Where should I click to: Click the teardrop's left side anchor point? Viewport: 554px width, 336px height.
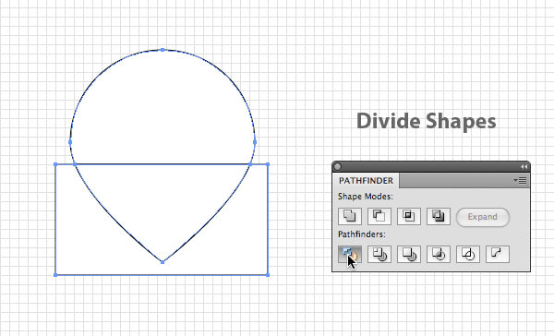coord(70,142)
